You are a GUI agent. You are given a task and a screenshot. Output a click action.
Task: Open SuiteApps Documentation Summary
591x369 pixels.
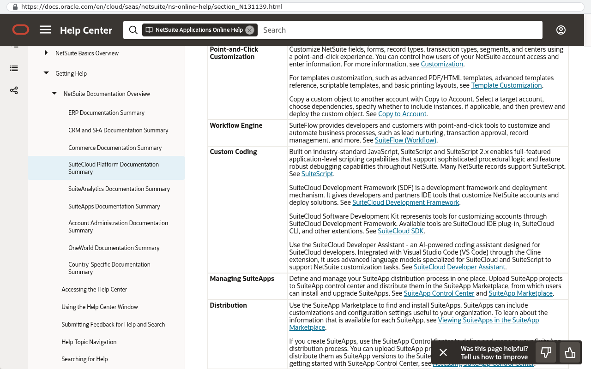click(114, 206)
